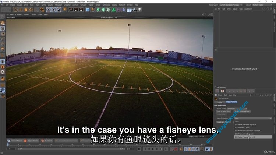Toggle X axis lock
Viewport: 276px width, 155px height.
pos(49,10)
